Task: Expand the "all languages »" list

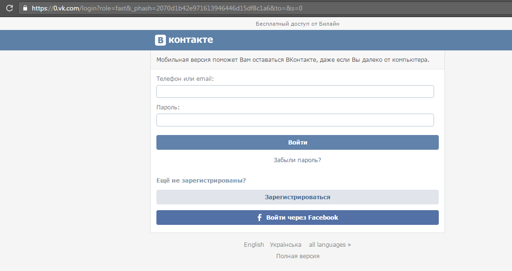Action: pos(329,245)
